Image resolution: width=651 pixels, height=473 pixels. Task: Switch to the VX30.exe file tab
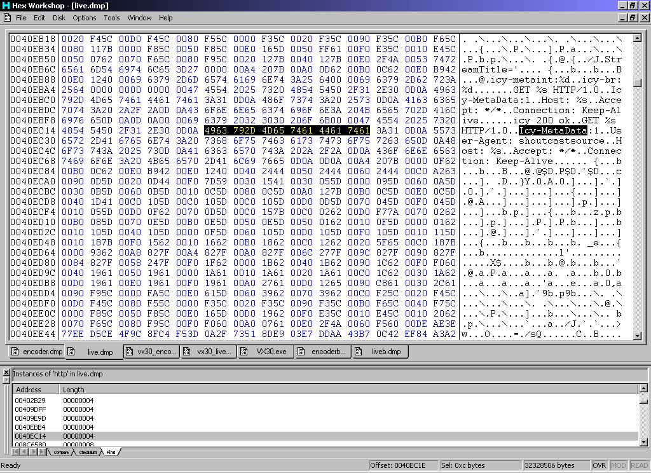click(266, 352)
